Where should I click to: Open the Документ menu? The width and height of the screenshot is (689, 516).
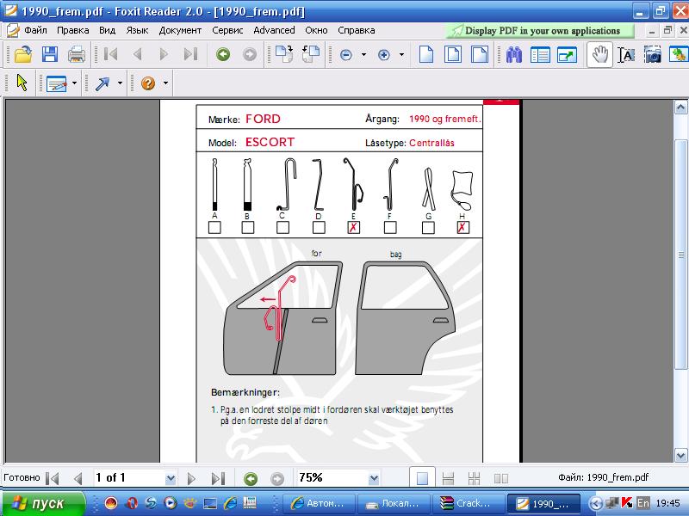(180, 30)
